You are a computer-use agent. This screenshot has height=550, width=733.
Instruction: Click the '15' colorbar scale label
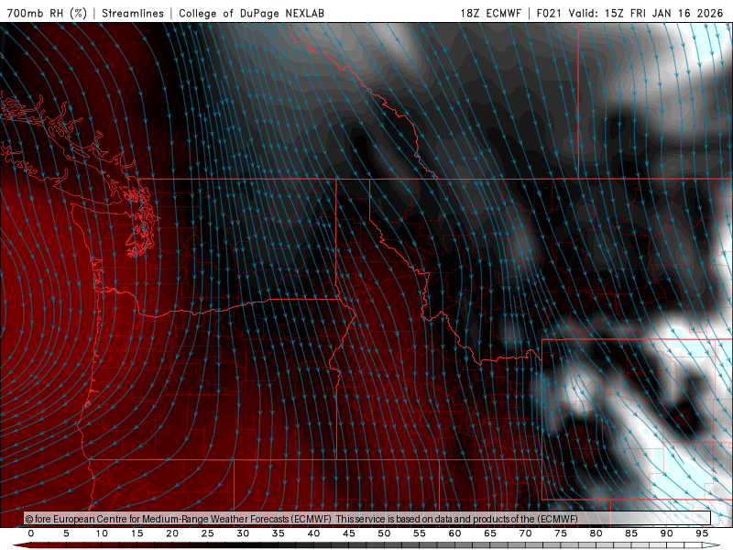137,533
